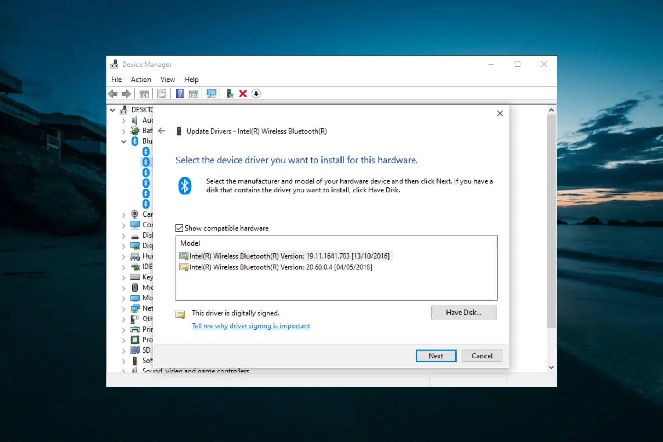Viewport: 663px width, 442px height.
Task: Click the Next button
Action: (436, 356)
